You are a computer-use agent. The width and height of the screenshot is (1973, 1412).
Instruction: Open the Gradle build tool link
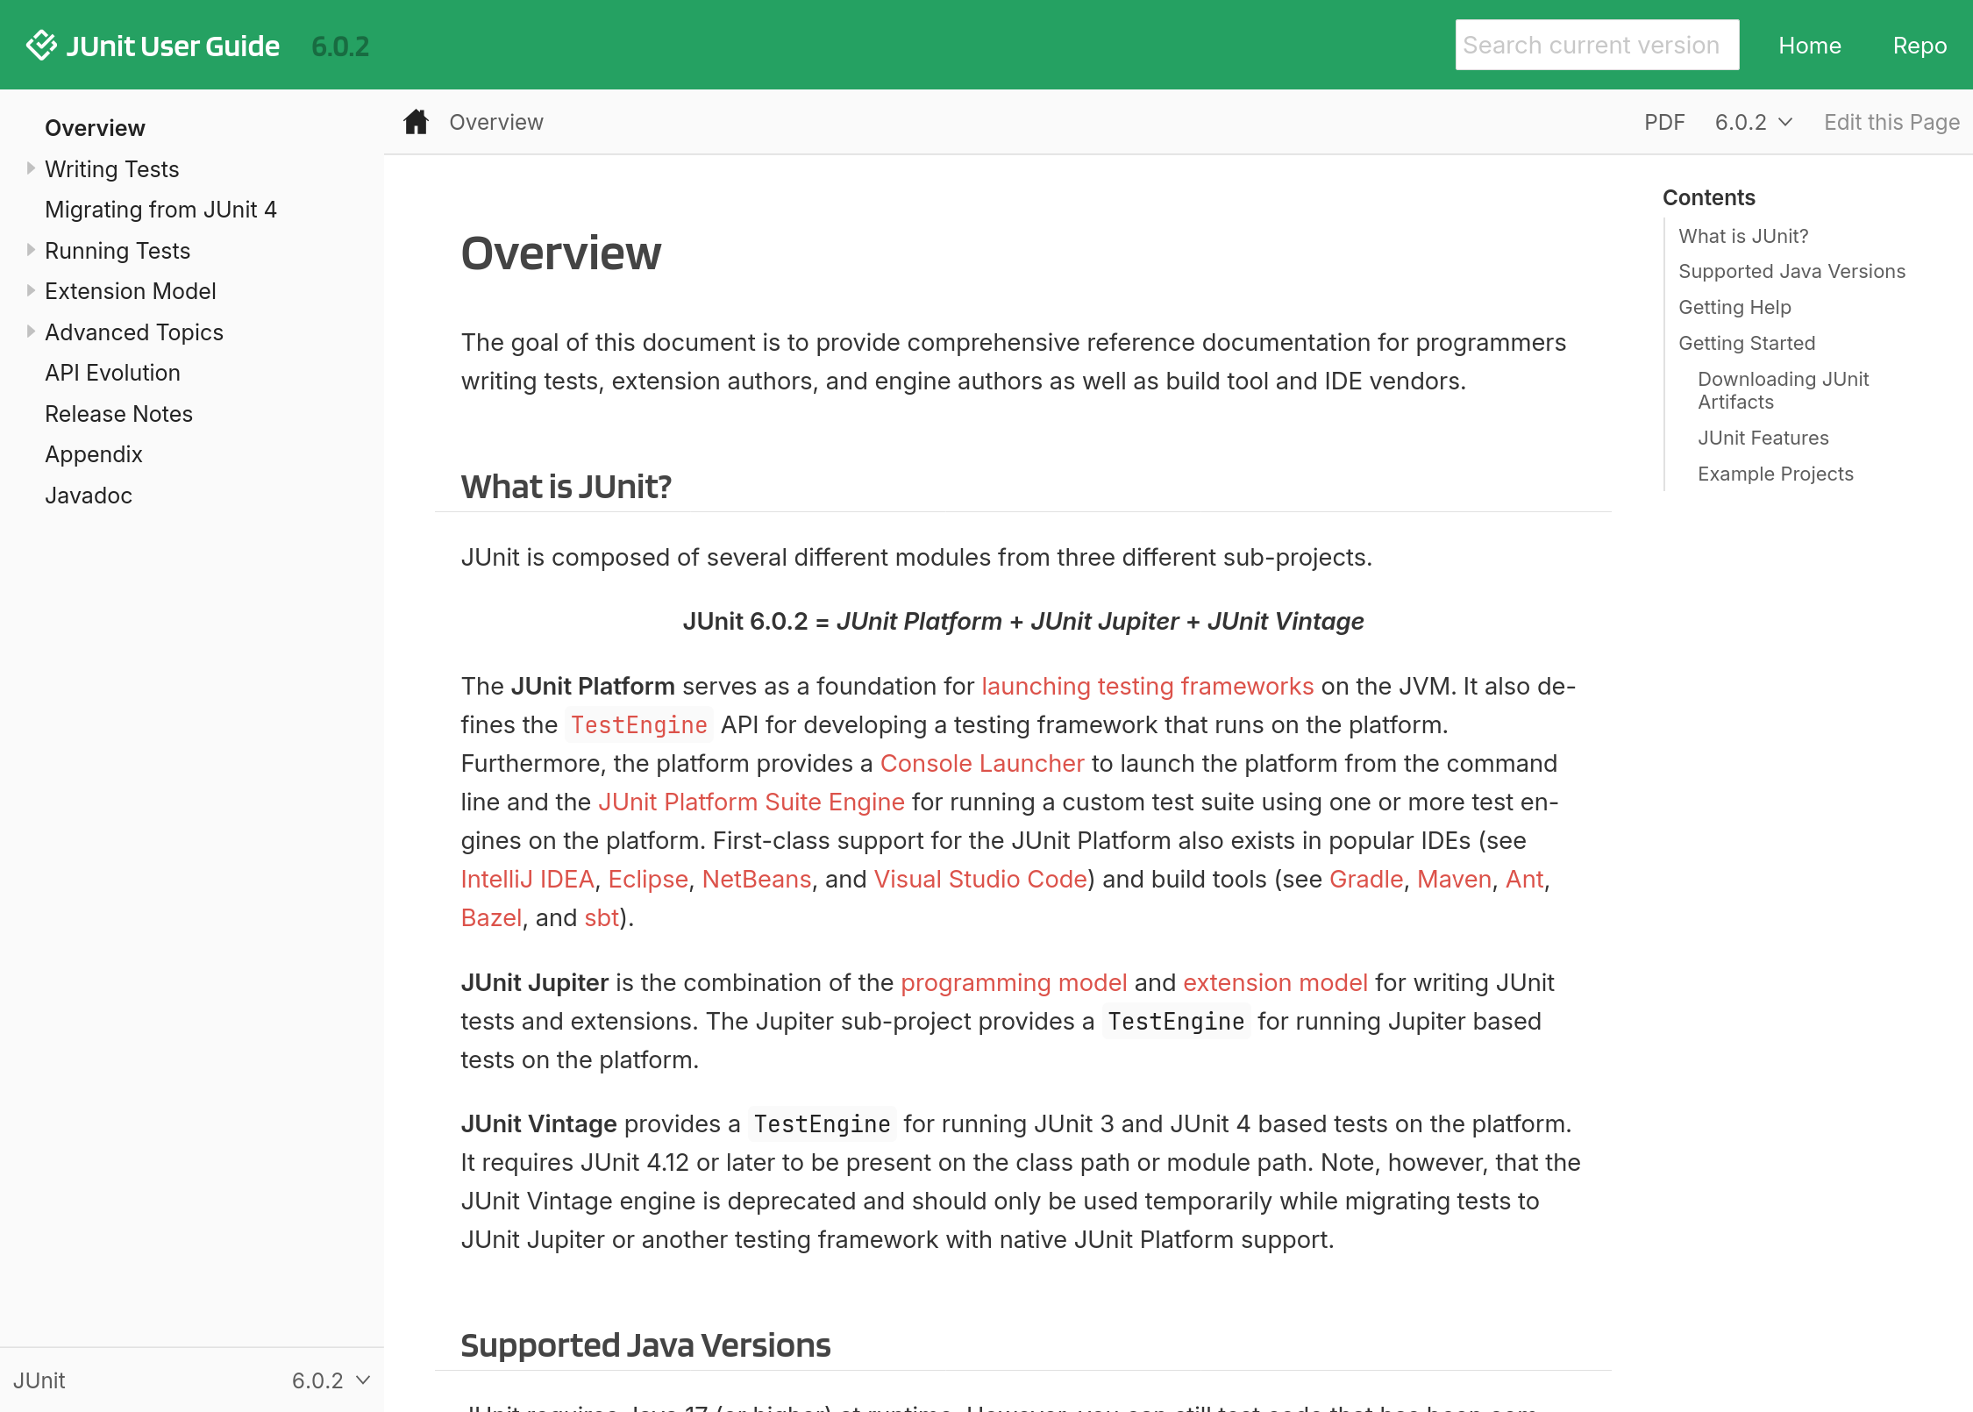point(1364,879)
